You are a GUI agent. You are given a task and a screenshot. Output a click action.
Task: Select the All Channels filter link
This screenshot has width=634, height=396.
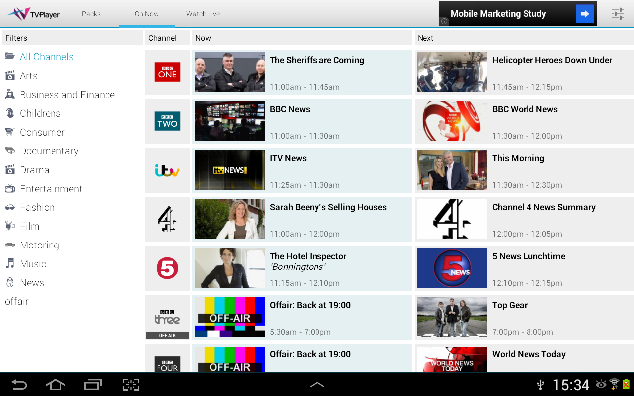[x=47, y=56]
